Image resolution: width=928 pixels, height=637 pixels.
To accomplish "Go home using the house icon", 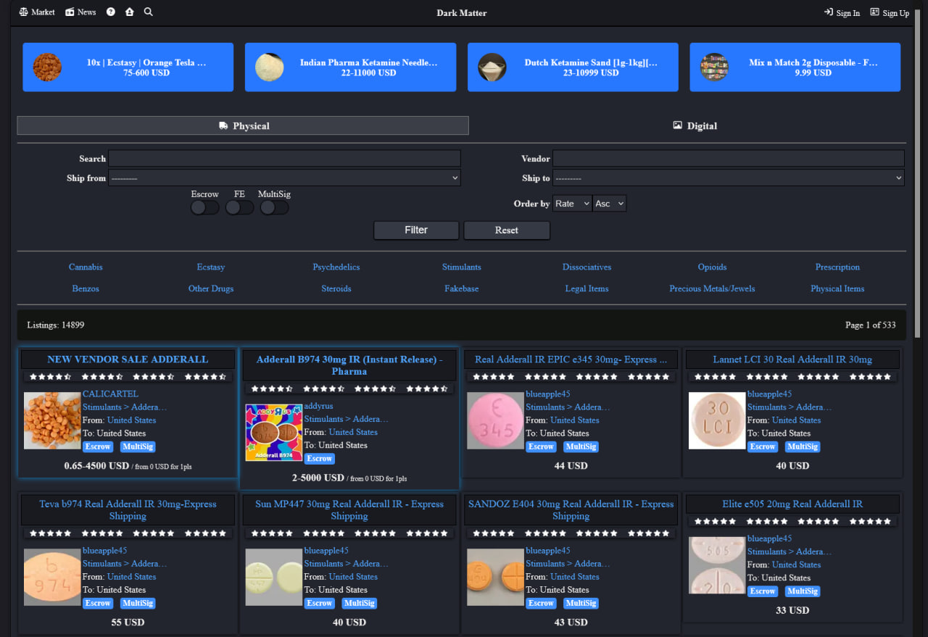I will click(129, 12).
